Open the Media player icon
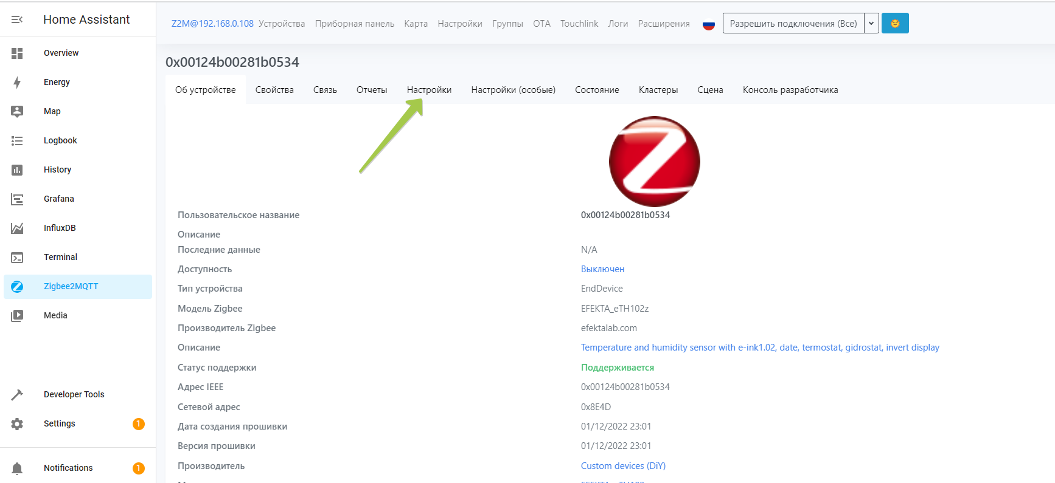 coord(17,315)
